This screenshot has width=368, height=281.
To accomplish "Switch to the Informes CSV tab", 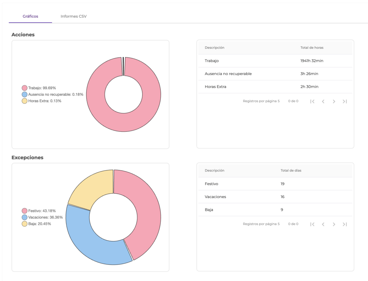I will 73,16.
